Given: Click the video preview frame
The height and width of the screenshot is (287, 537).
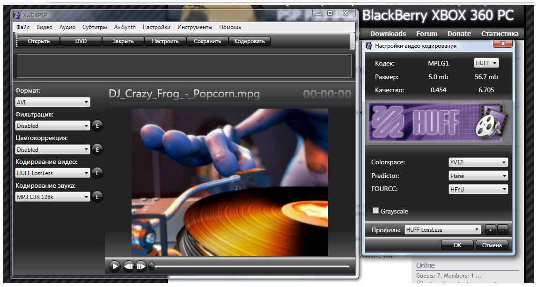Looking at the screenshot, I should (x=230, y=182).
